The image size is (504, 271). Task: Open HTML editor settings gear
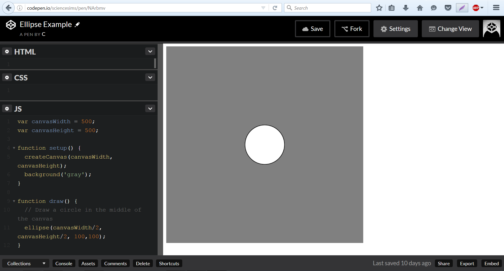pos(7,52)
